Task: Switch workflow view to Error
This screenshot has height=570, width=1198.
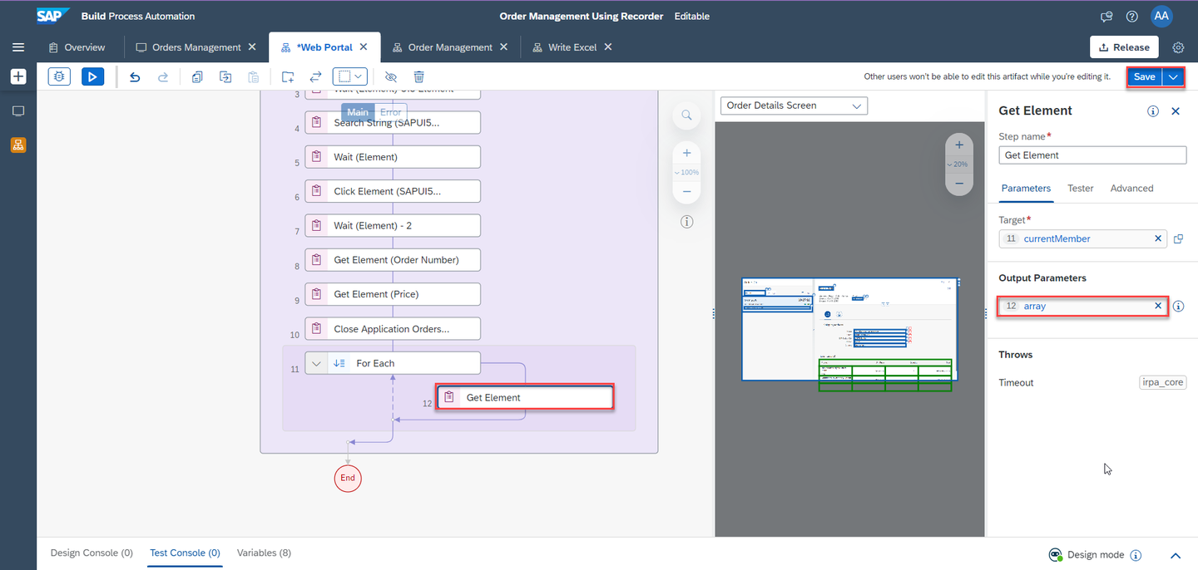Action: 390,112
